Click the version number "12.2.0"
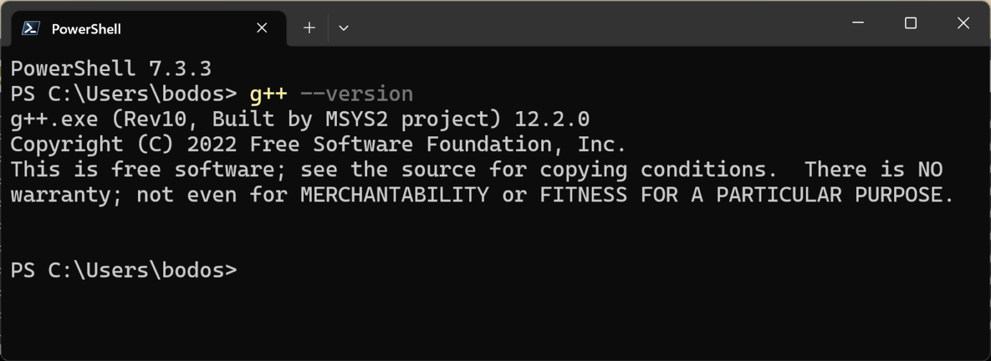 point(552,119)
